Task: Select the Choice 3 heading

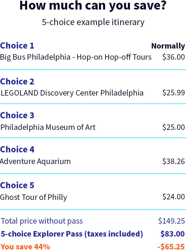Action: click(x=17, y=115)
